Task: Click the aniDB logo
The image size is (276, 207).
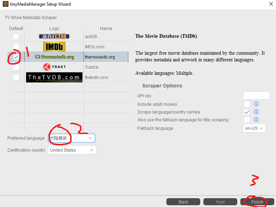Action: (x=54, y=36)
